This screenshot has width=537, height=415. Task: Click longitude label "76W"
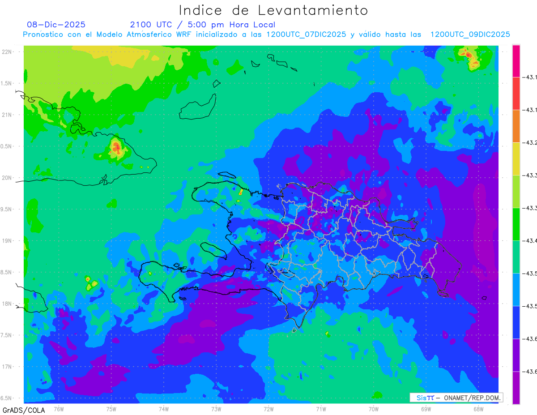click(59, 409)
